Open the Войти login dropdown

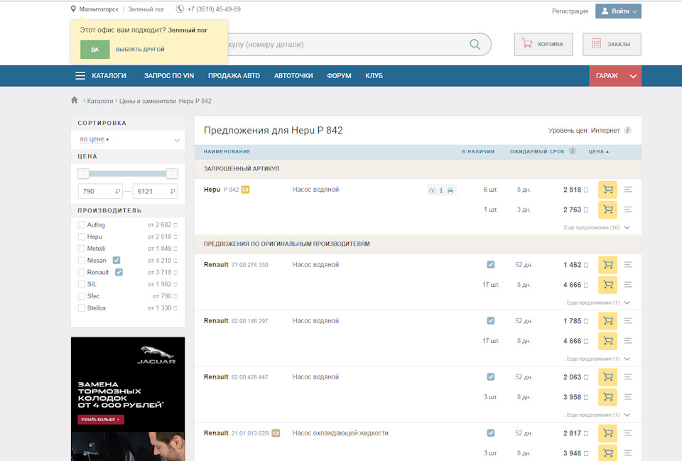coord(618,11)
